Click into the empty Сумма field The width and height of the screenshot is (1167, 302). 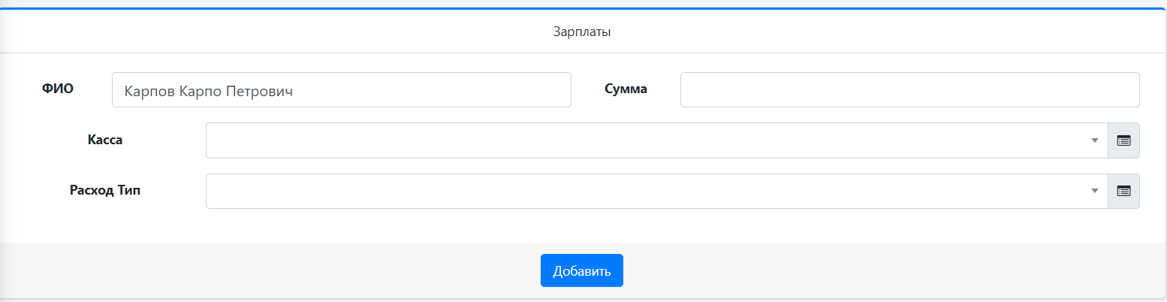[909, 90]
